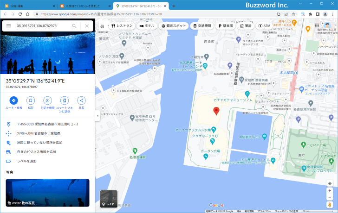
Task: Select the parking filter chip
Action: pos(226,26)
